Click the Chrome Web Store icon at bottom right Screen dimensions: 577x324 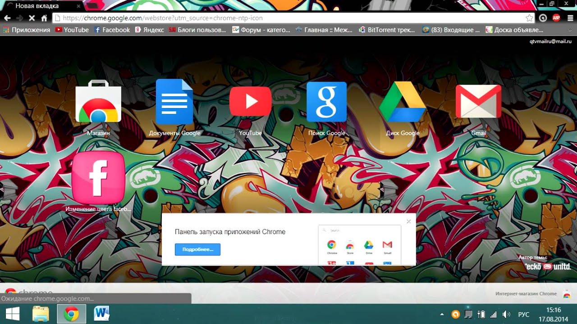click(x=567, y=293)
